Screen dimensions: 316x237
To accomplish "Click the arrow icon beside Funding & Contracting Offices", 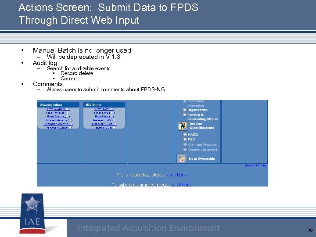I will pos(185,115).
